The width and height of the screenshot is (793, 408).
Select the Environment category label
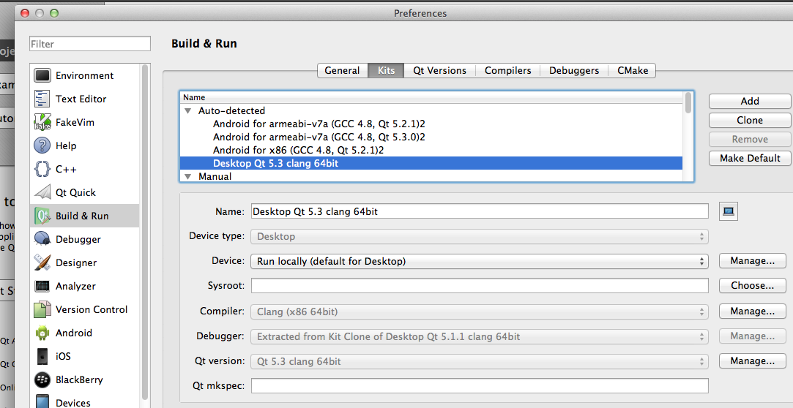[84, 76]
